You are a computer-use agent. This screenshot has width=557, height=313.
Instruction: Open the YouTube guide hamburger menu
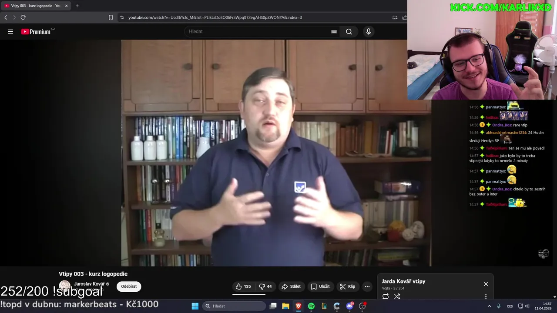10,32
